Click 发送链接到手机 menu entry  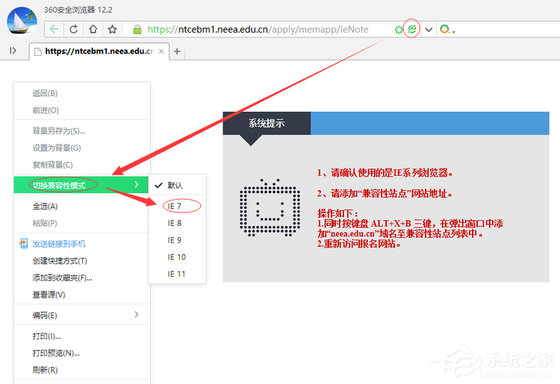[58, 244]
